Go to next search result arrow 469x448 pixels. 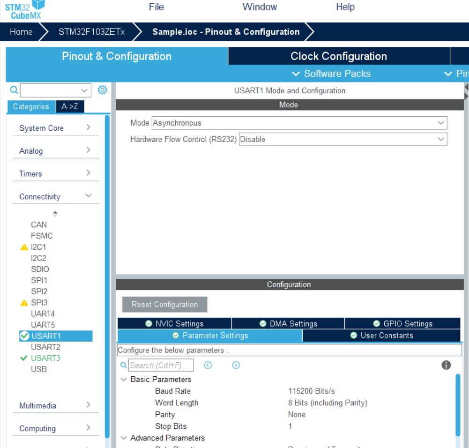[236, 365]
